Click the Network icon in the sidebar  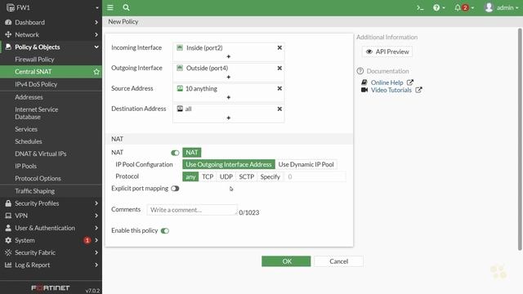tap(8, 34)
